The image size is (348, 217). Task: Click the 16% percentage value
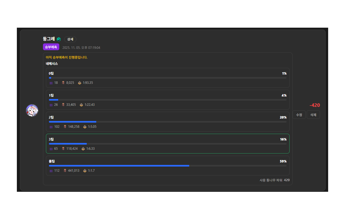point(283,139)
